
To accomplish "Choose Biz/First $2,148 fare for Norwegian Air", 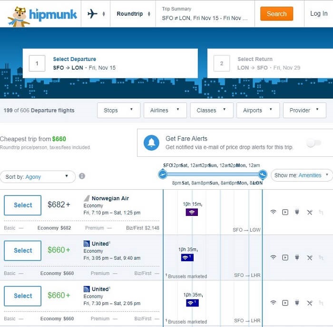I will 143,228.
